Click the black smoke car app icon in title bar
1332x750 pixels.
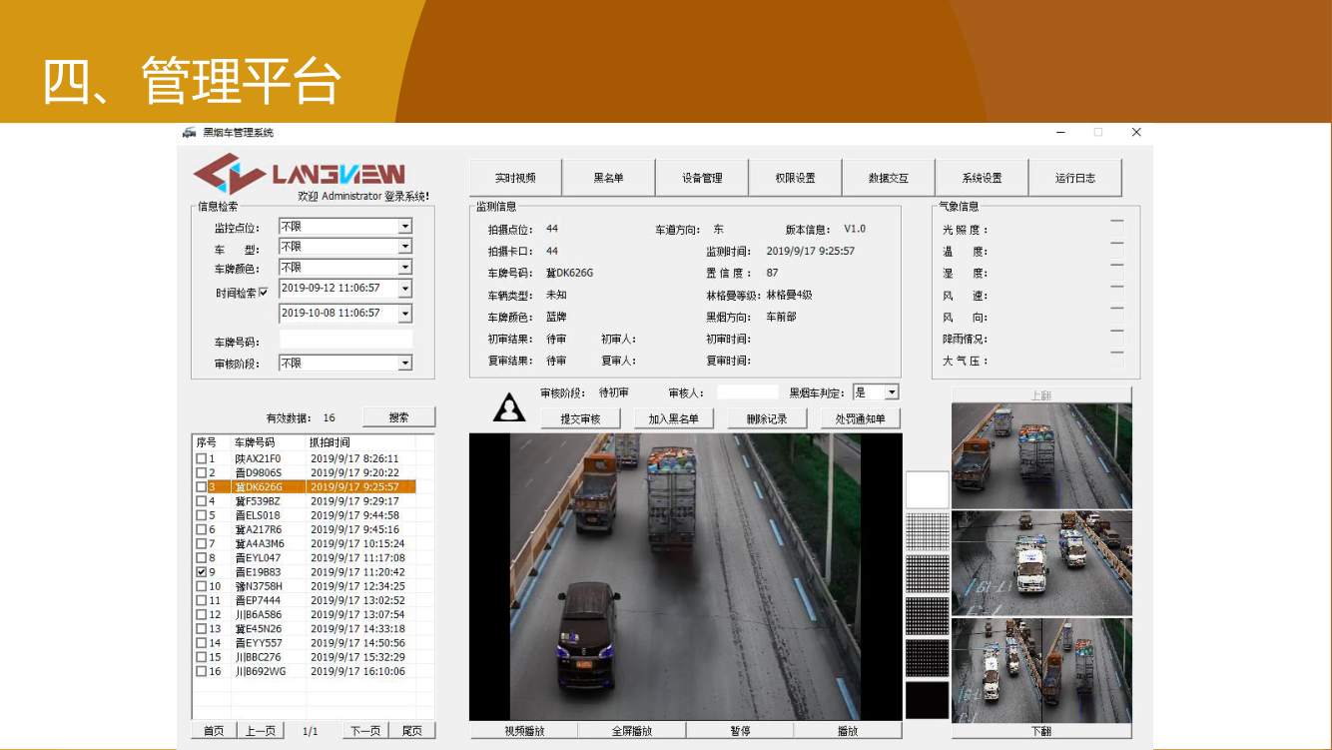click(x=190, y=132)
